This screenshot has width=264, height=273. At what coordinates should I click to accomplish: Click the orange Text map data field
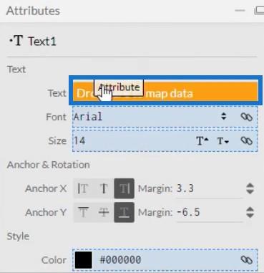tap(165, 91)
